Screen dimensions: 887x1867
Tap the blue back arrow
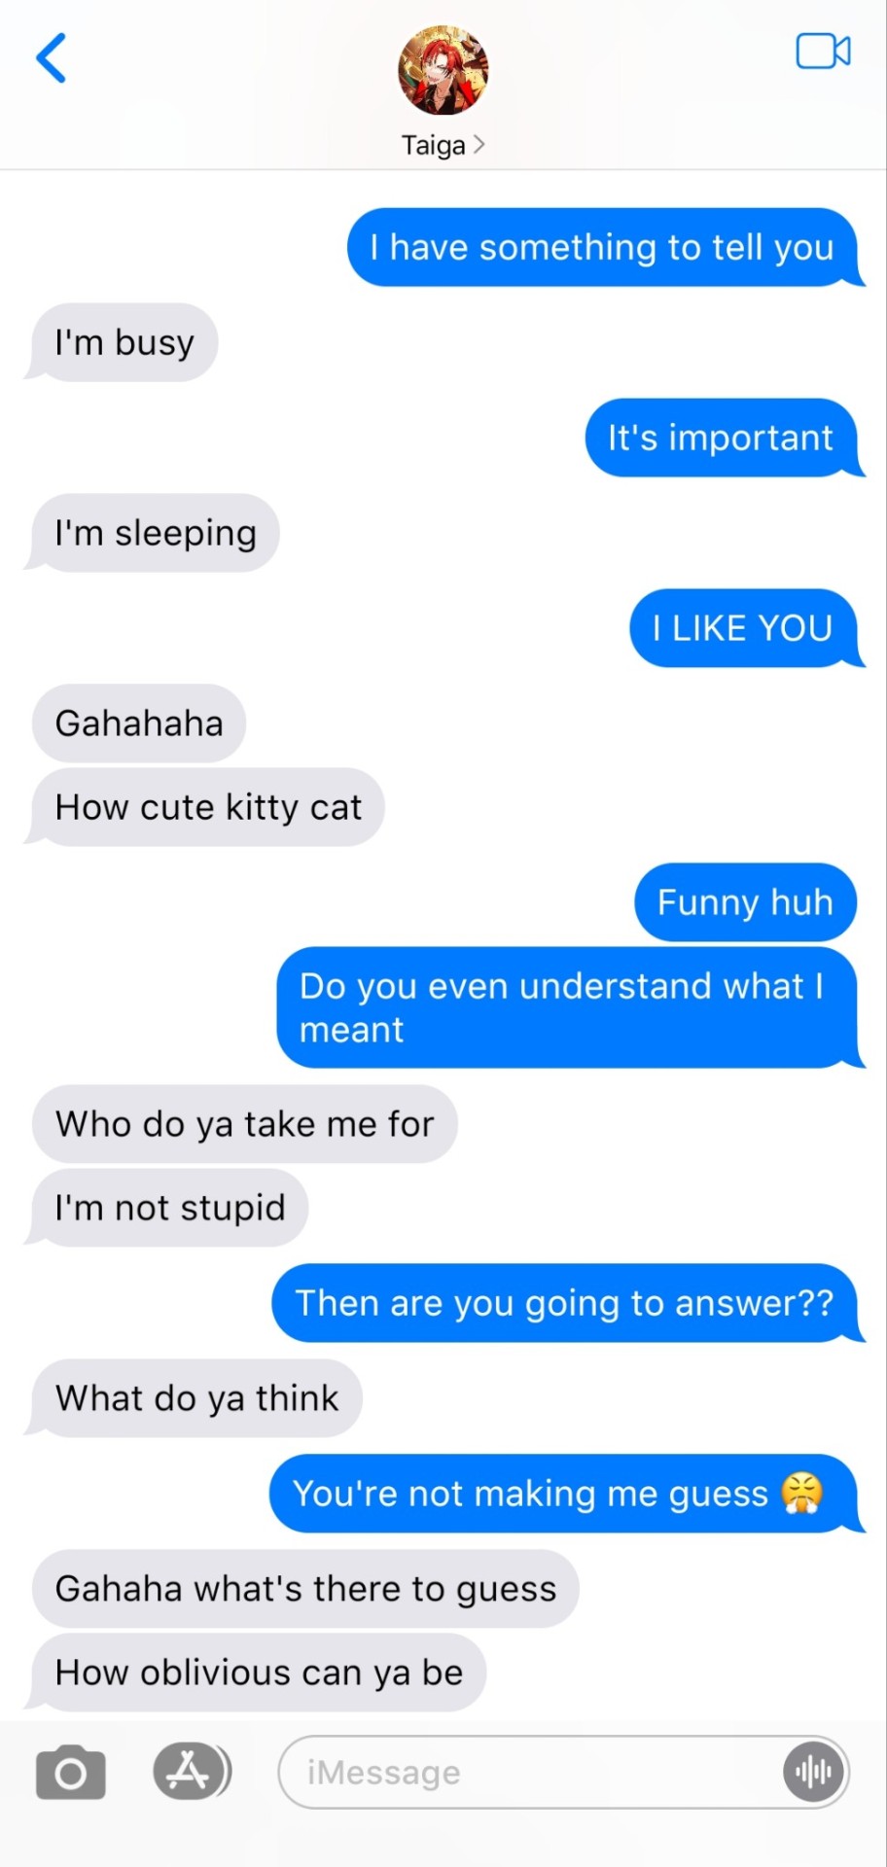pos(52,57)
